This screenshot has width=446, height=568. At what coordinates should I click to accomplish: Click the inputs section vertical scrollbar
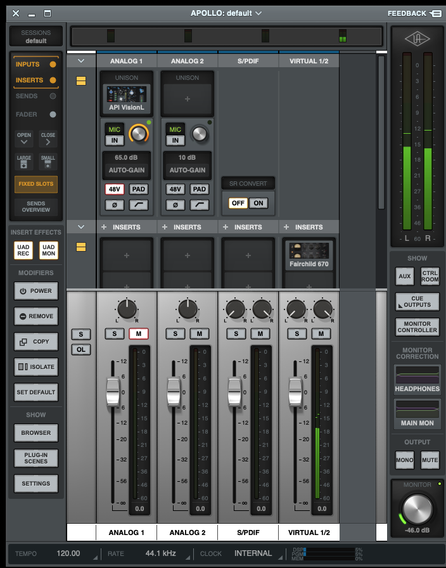click(381, 132)
